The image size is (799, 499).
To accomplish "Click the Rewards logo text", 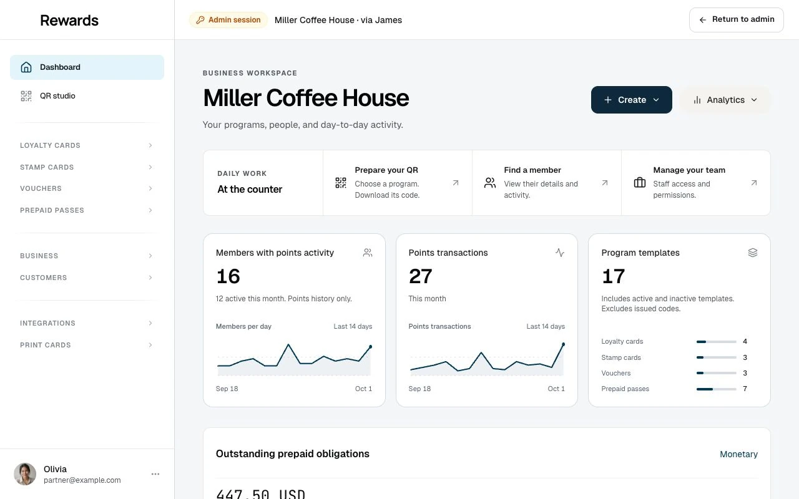I will click(x=69, y=20).
